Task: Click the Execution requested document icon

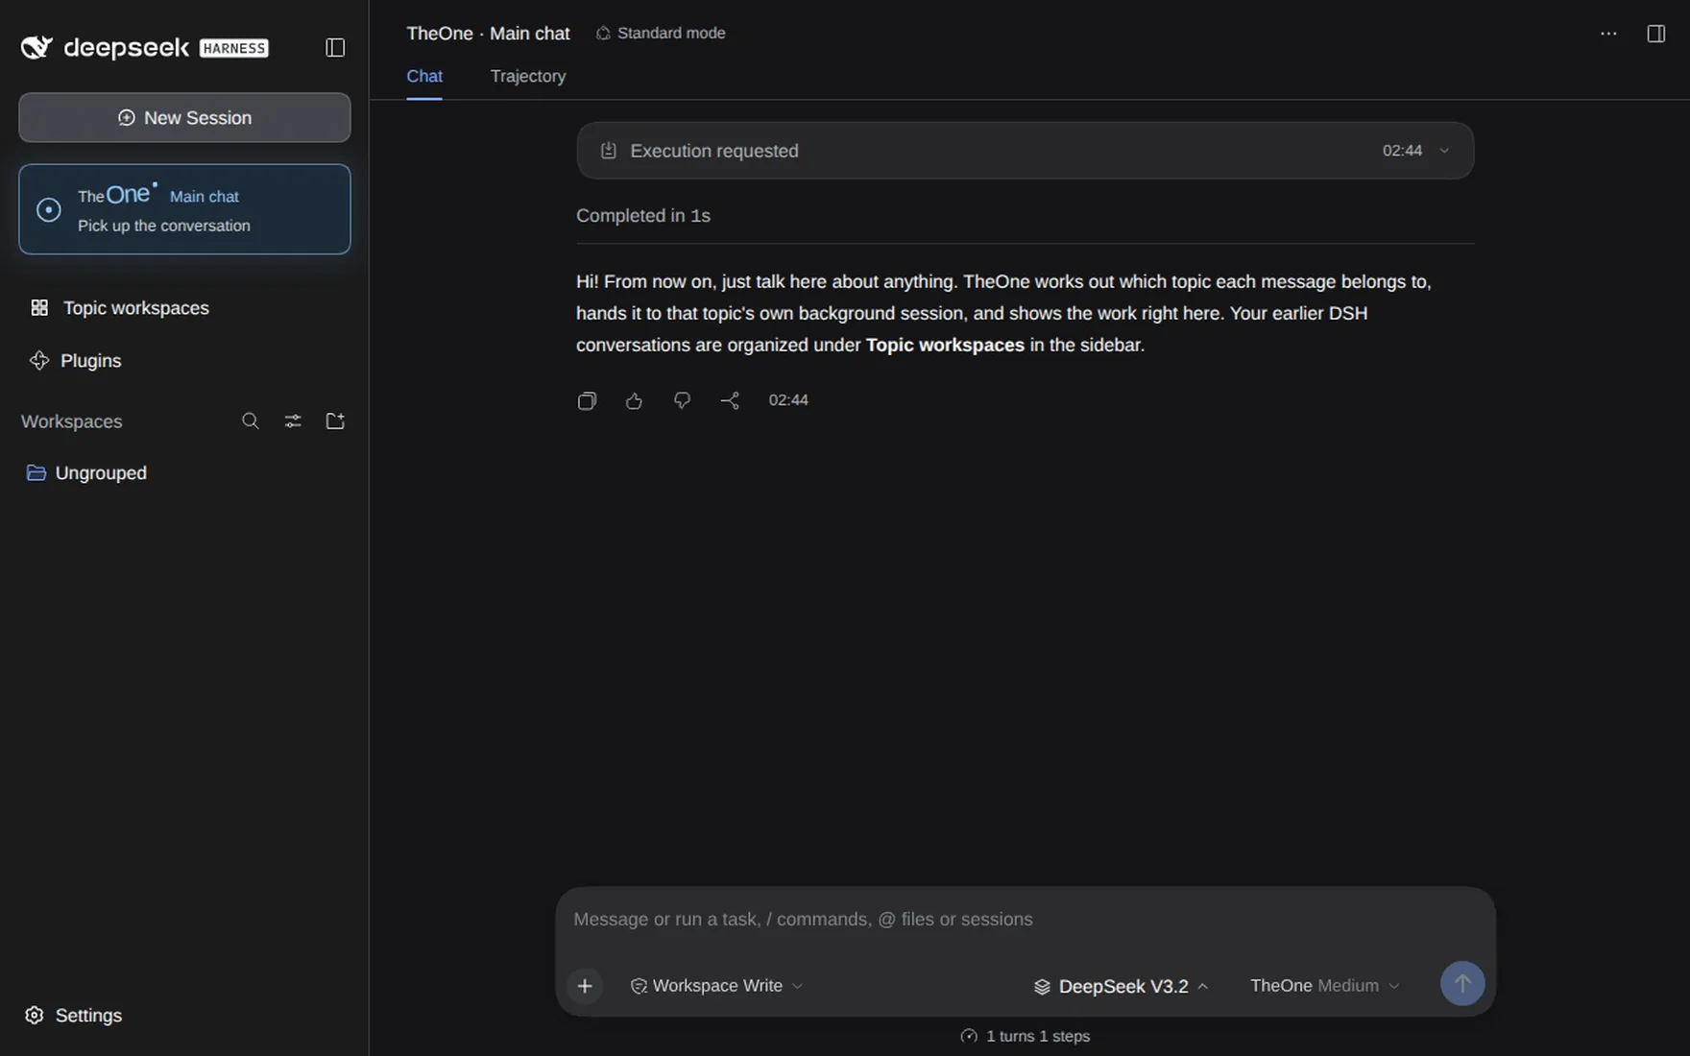Action: point(609,151)
